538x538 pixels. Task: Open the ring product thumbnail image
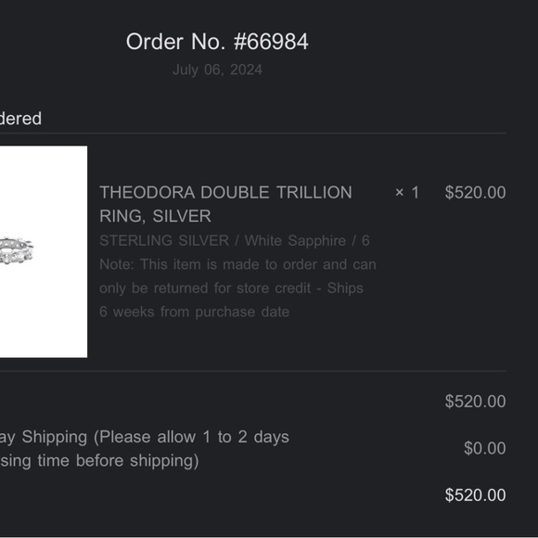(x=44, y=251)
